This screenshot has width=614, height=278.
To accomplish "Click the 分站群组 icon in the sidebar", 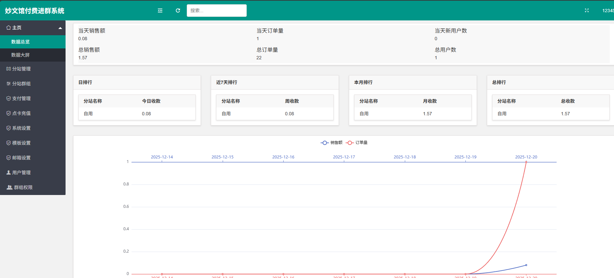I will 9,84.
